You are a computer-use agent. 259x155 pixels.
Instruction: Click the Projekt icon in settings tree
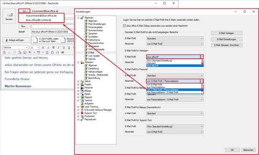coord(82,84)
